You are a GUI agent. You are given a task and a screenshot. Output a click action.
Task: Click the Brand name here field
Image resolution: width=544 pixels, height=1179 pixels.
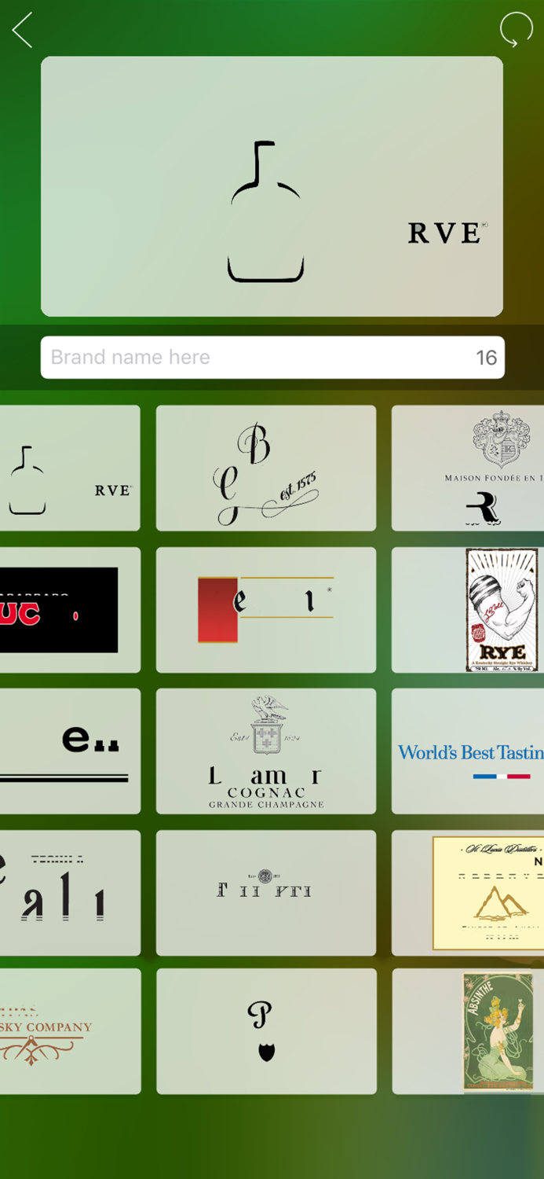click(272, 358)
